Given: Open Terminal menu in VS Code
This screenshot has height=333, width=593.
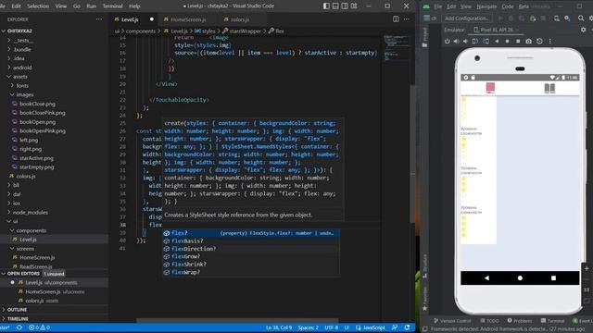Looking at the screenshot, I should coord(113,6).
